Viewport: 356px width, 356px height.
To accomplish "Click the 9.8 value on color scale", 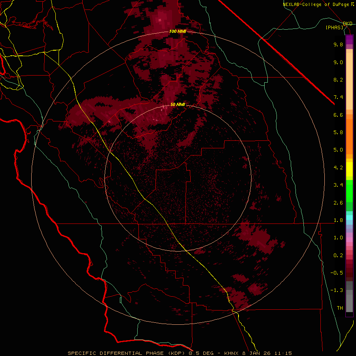I will [x=338, y=44].
